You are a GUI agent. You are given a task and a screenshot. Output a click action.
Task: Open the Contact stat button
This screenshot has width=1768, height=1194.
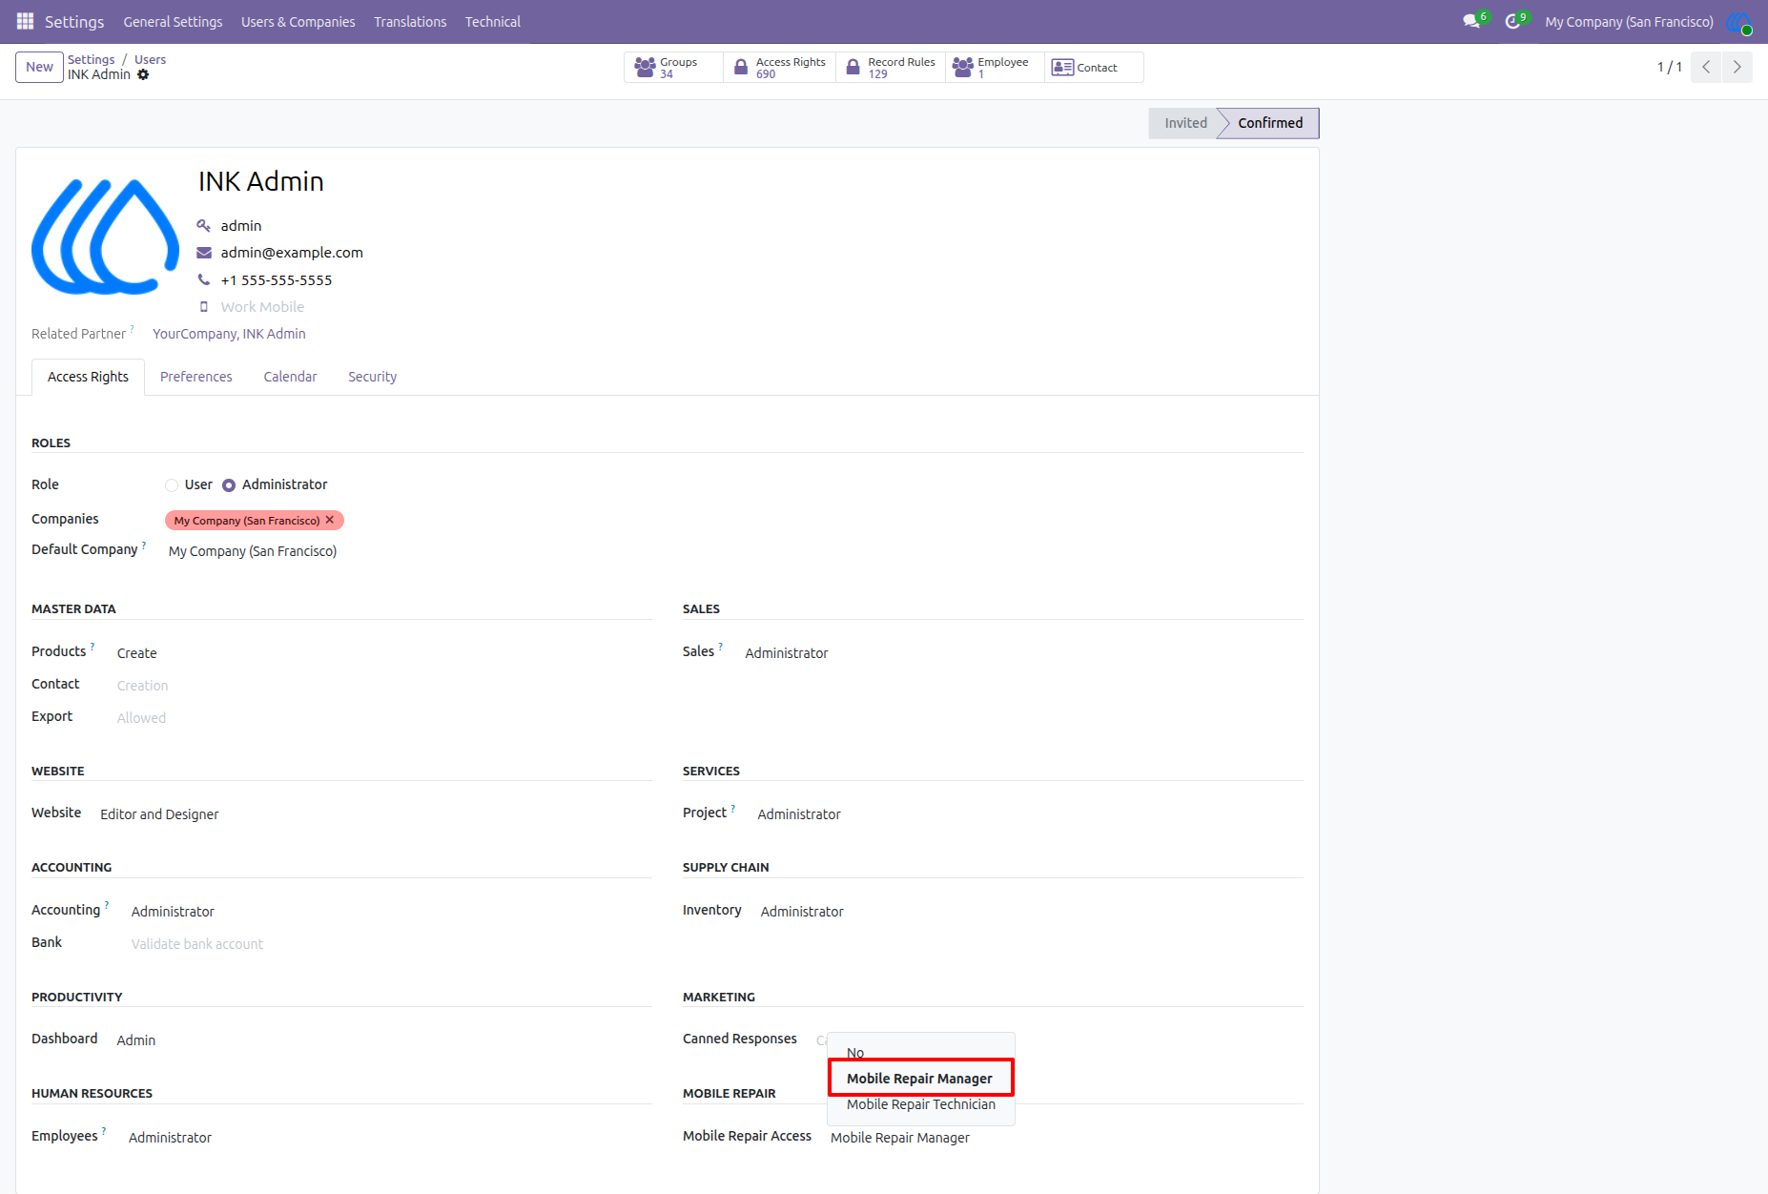[1094, 68]
